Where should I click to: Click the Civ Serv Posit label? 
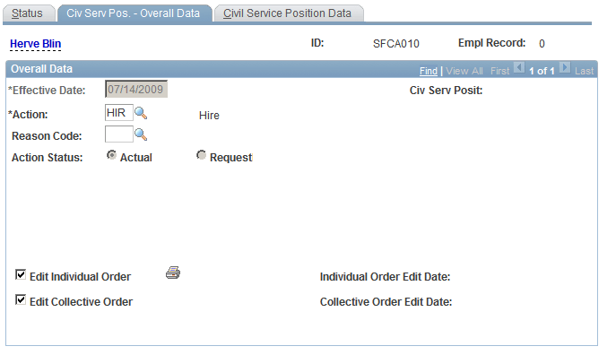click(x=446, y=91)
